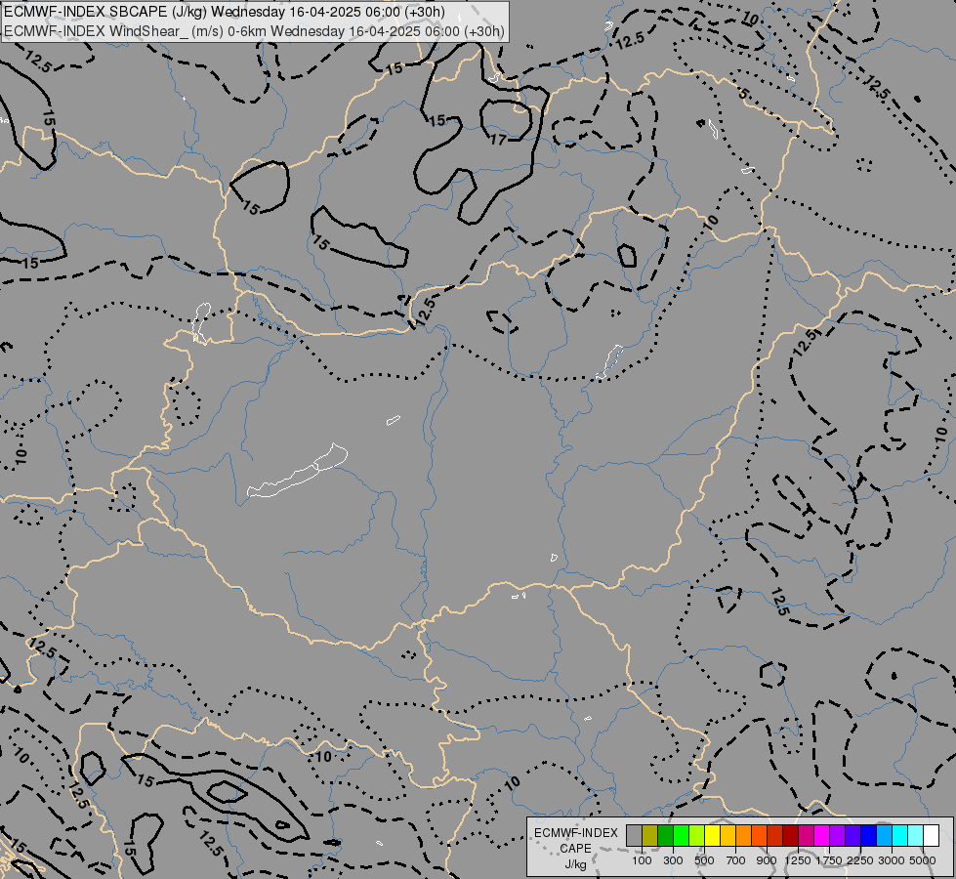Pick the bright green legend swatch
Viewport: 956px width, 879px height.
click(x=681, y=835)
